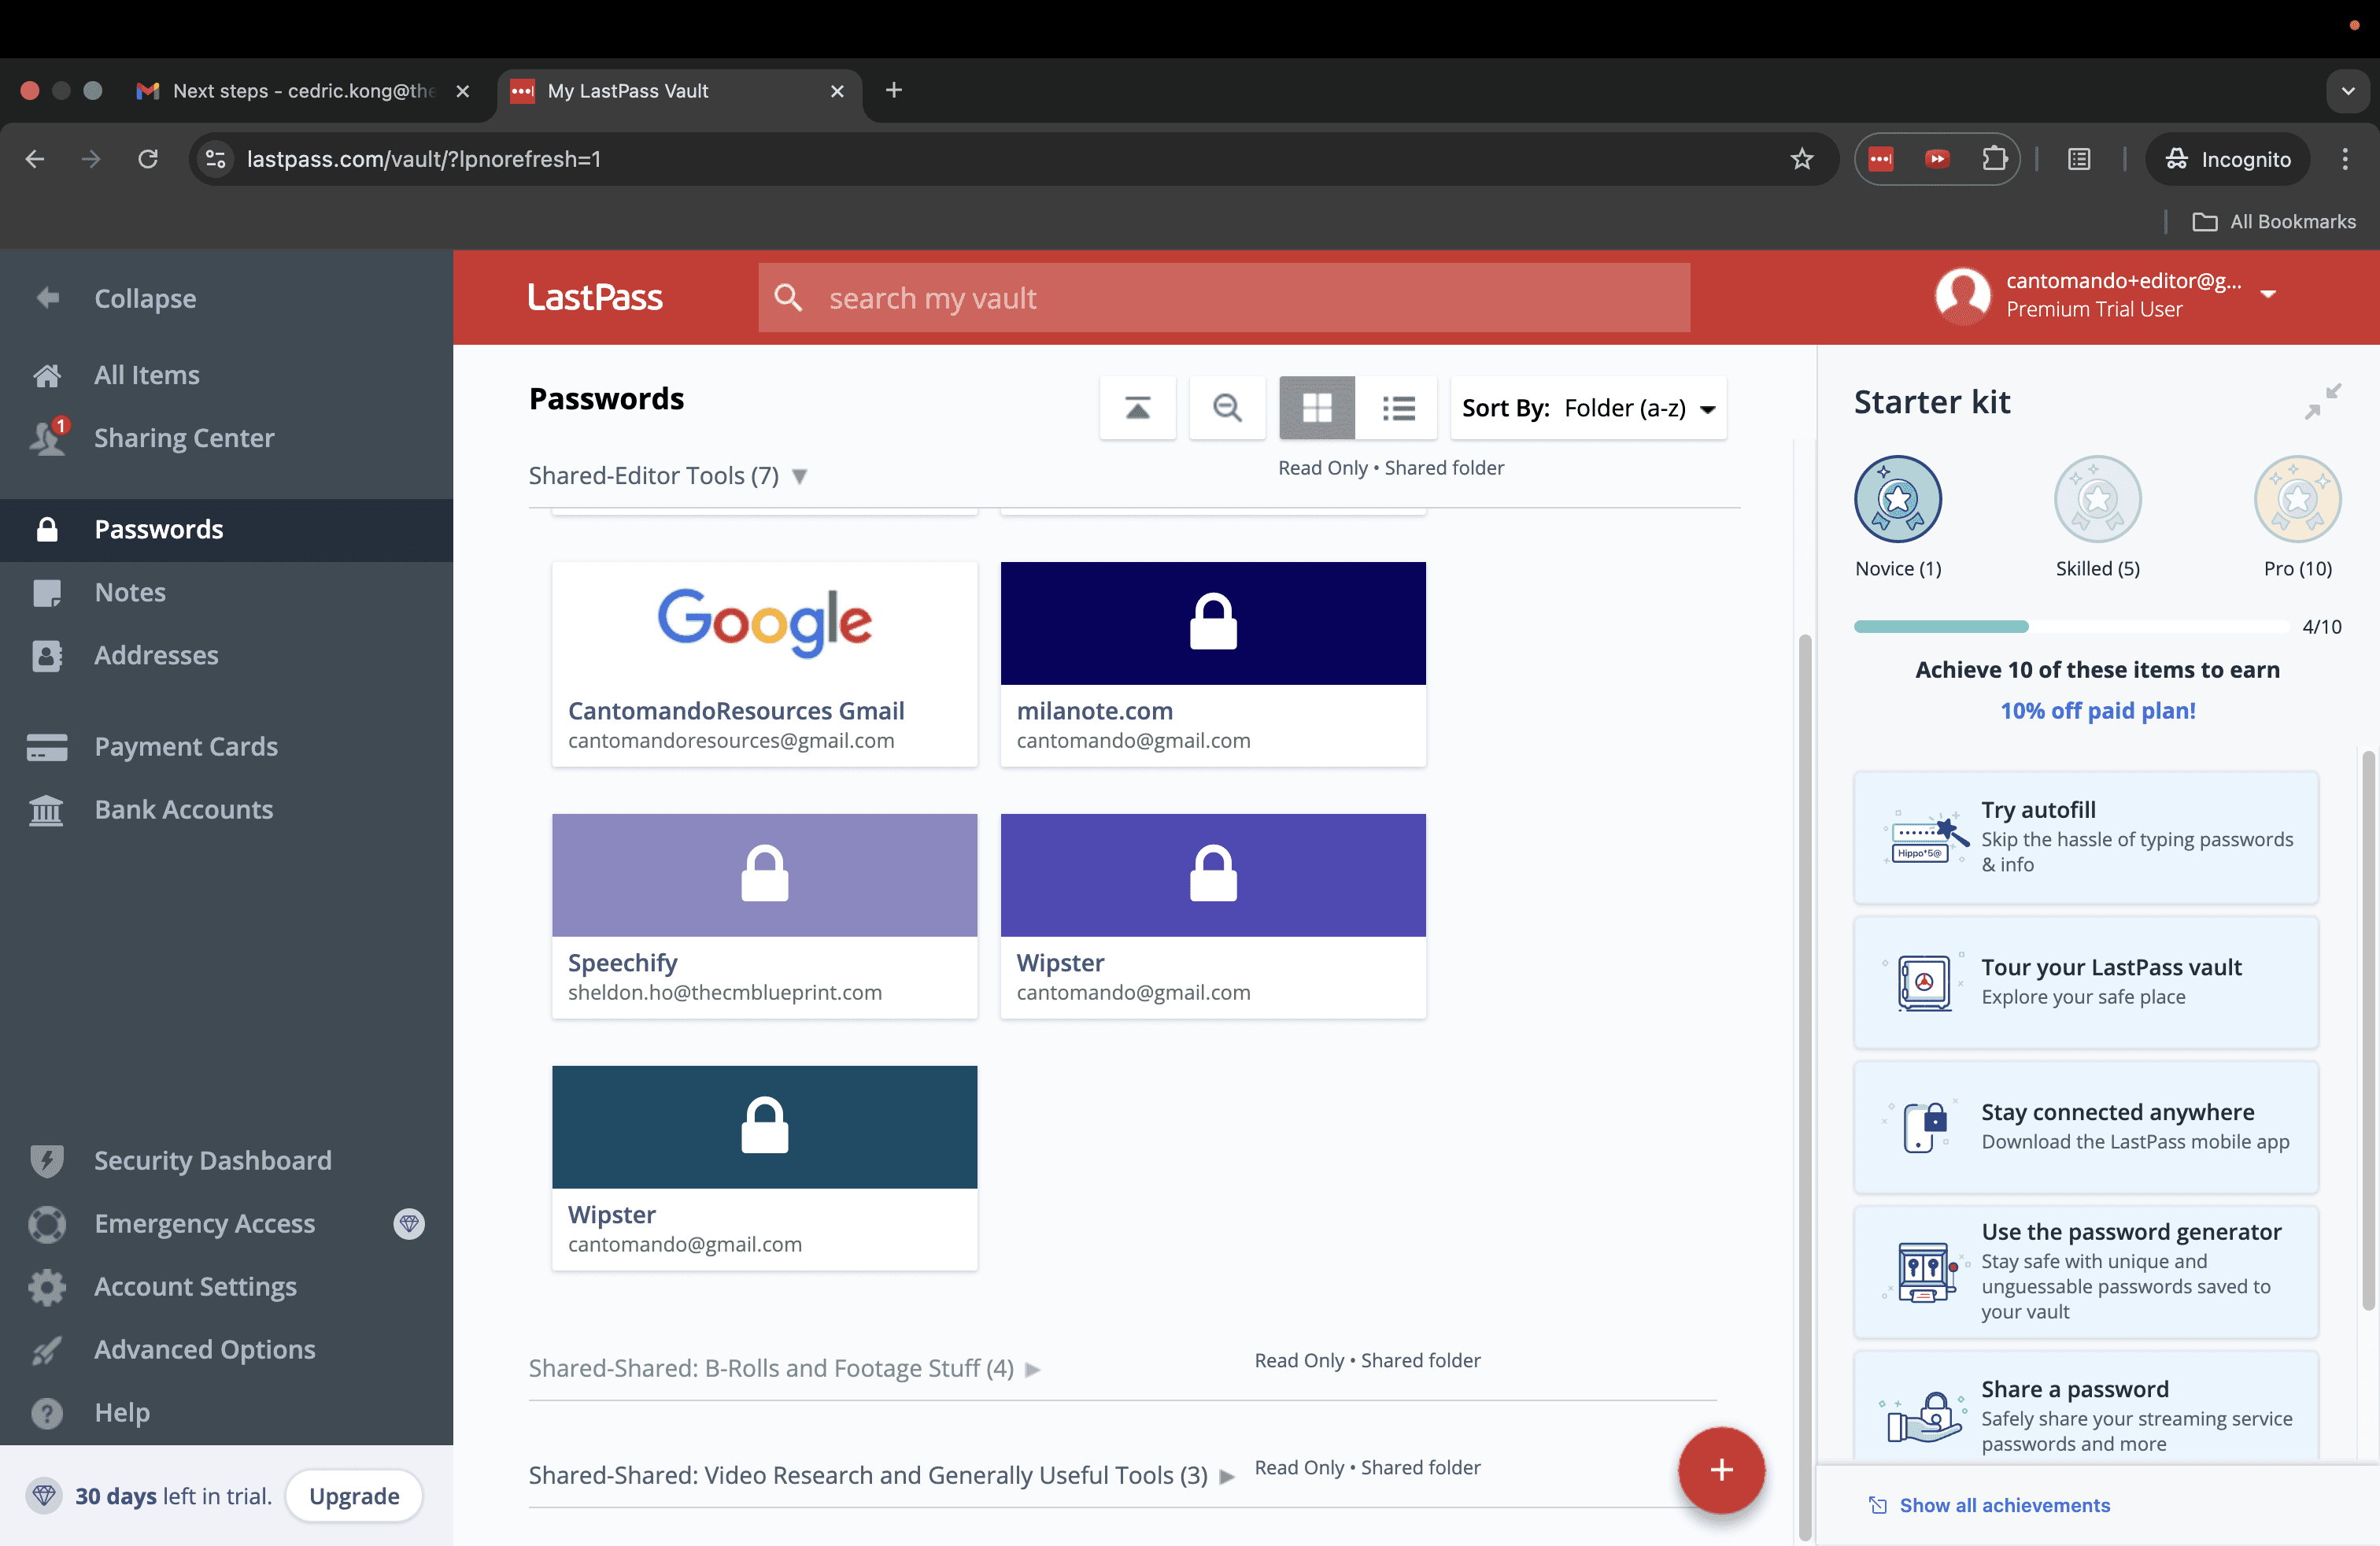This screenshot has width=2380, height=1546.
Task: Switch to grid view
Action: (1317, 407)
